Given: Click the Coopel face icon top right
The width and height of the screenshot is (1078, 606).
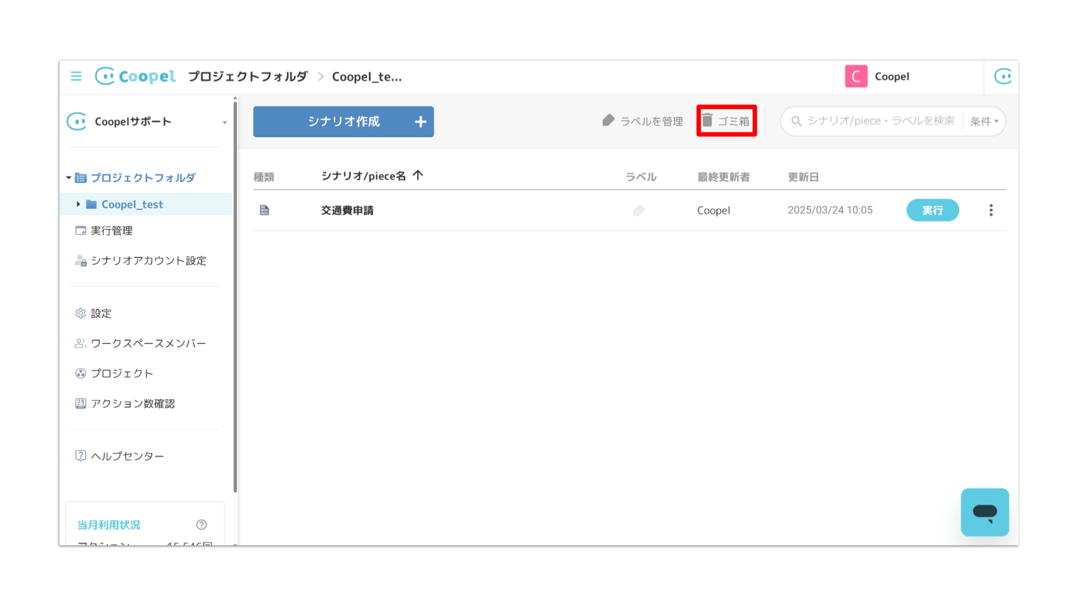Looking at the screenshot, I should point(1002,76).
